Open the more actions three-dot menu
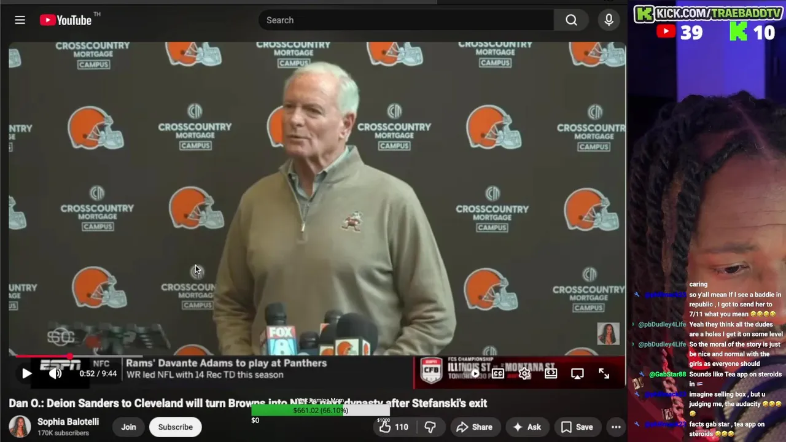 pyautogui.click(x=616, y=427)
